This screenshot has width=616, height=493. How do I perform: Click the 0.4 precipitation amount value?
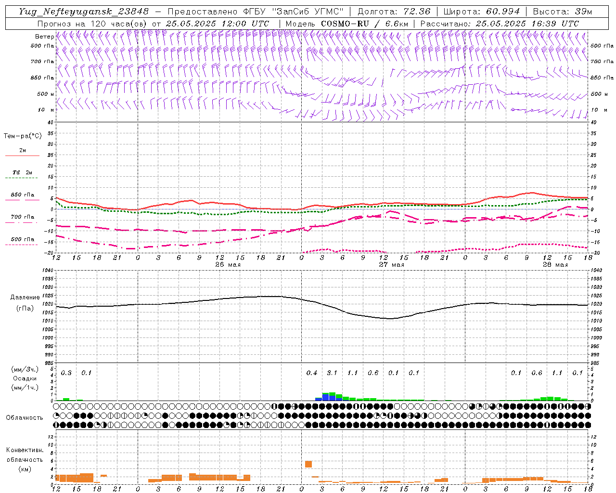[312, 373]
